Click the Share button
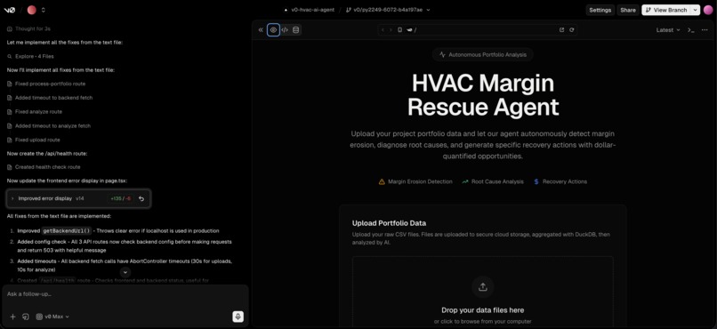The width and height of the screenshot is (717, 329). (x=628, y=10)
